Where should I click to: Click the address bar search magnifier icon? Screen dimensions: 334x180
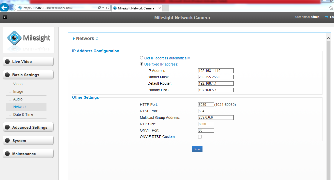(99, 8)
